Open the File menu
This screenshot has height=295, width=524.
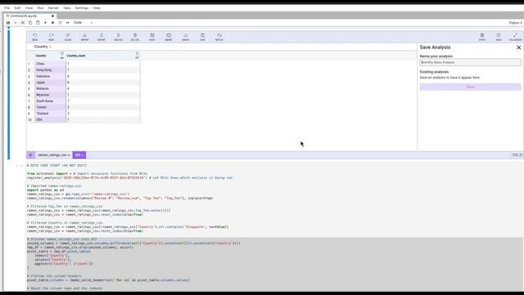pyautogui.click(x=7, y=7)
